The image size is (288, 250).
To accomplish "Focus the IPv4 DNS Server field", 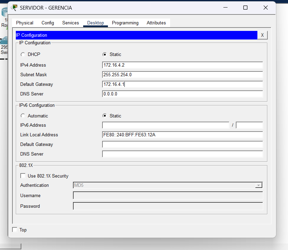I will [x=182, y=94].
